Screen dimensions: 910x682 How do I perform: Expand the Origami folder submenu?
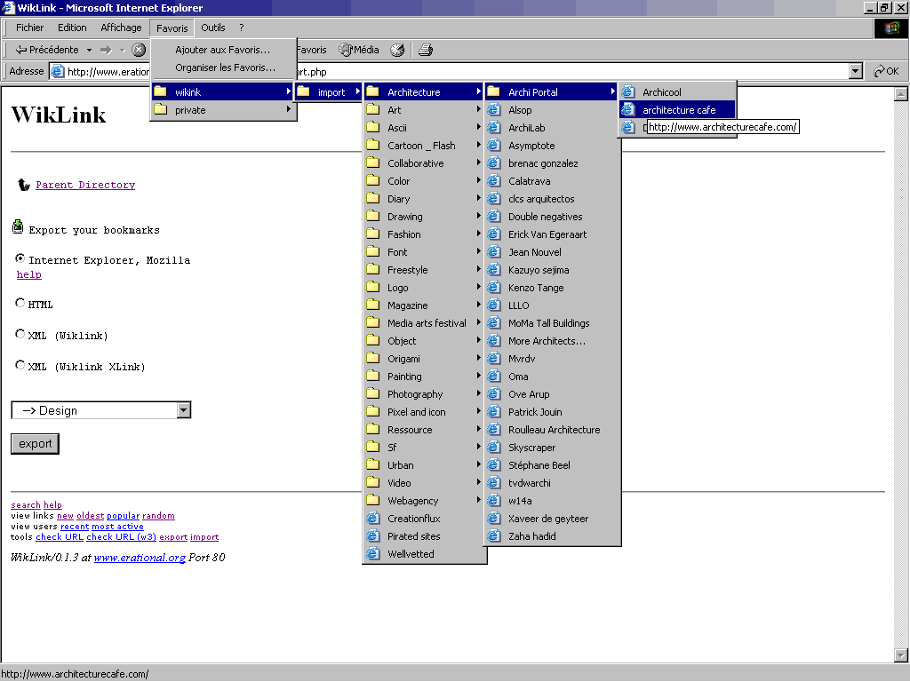tap(424, 359)
